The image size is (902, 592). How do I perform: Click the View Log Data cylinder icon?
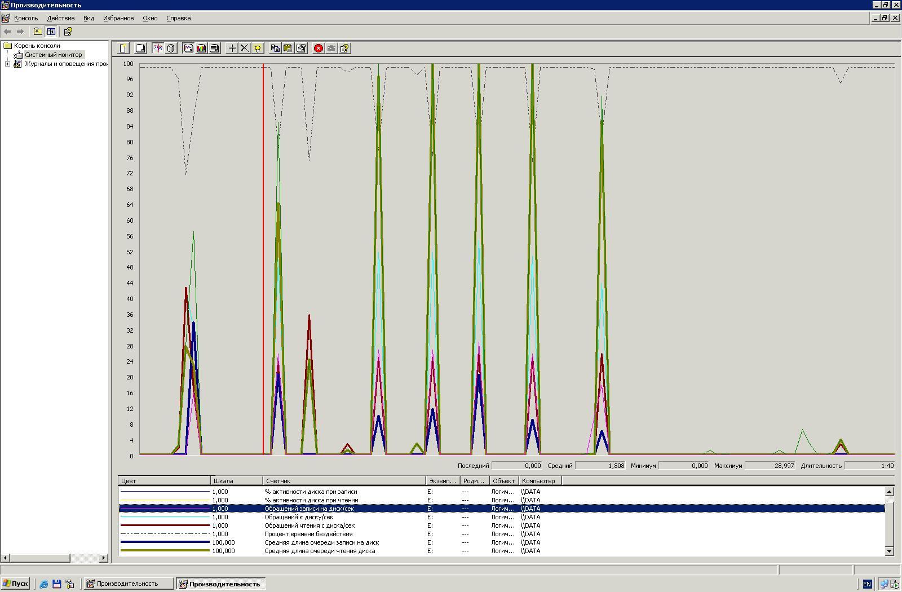coord(171,48)
